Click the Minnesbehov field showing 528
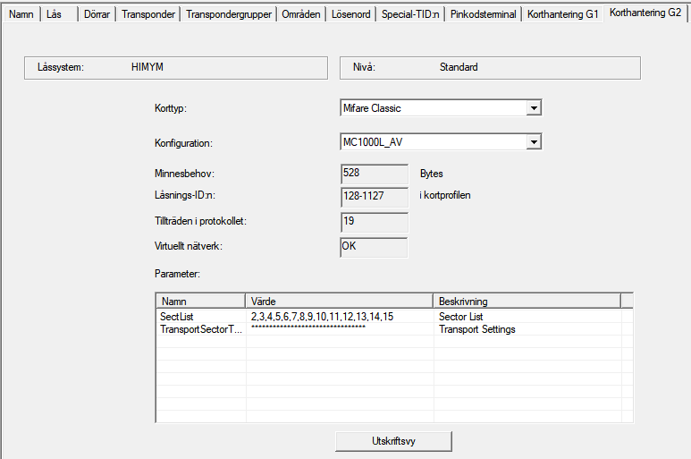This screenshot has width=691, height=459. coord(362,173)
